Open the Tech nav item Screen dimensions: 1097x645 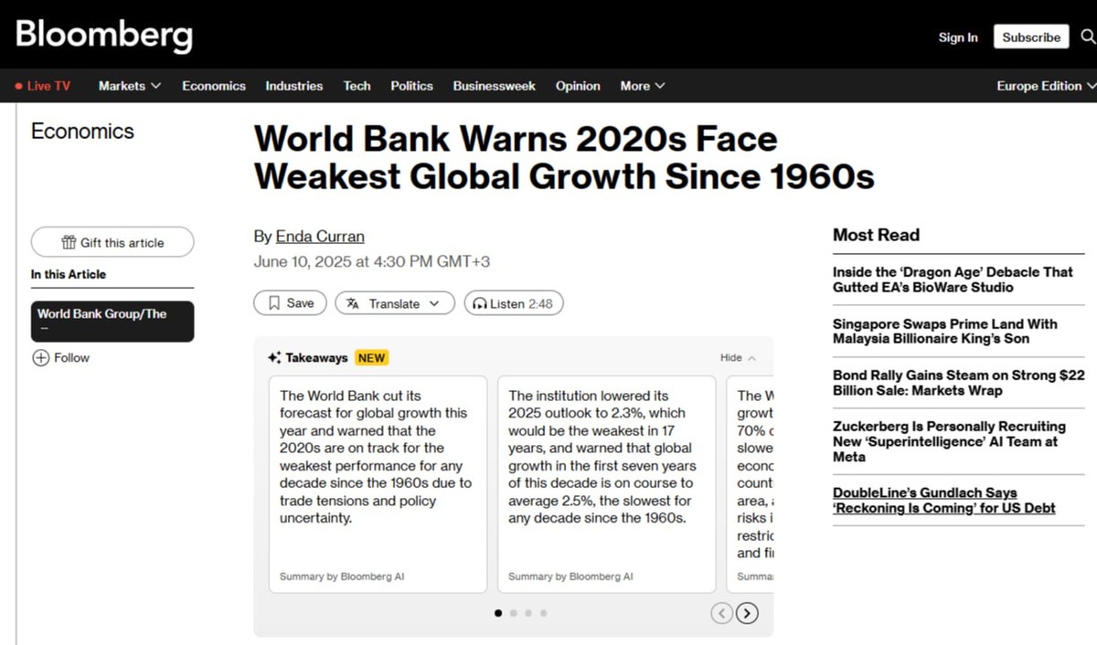point(357,86)
